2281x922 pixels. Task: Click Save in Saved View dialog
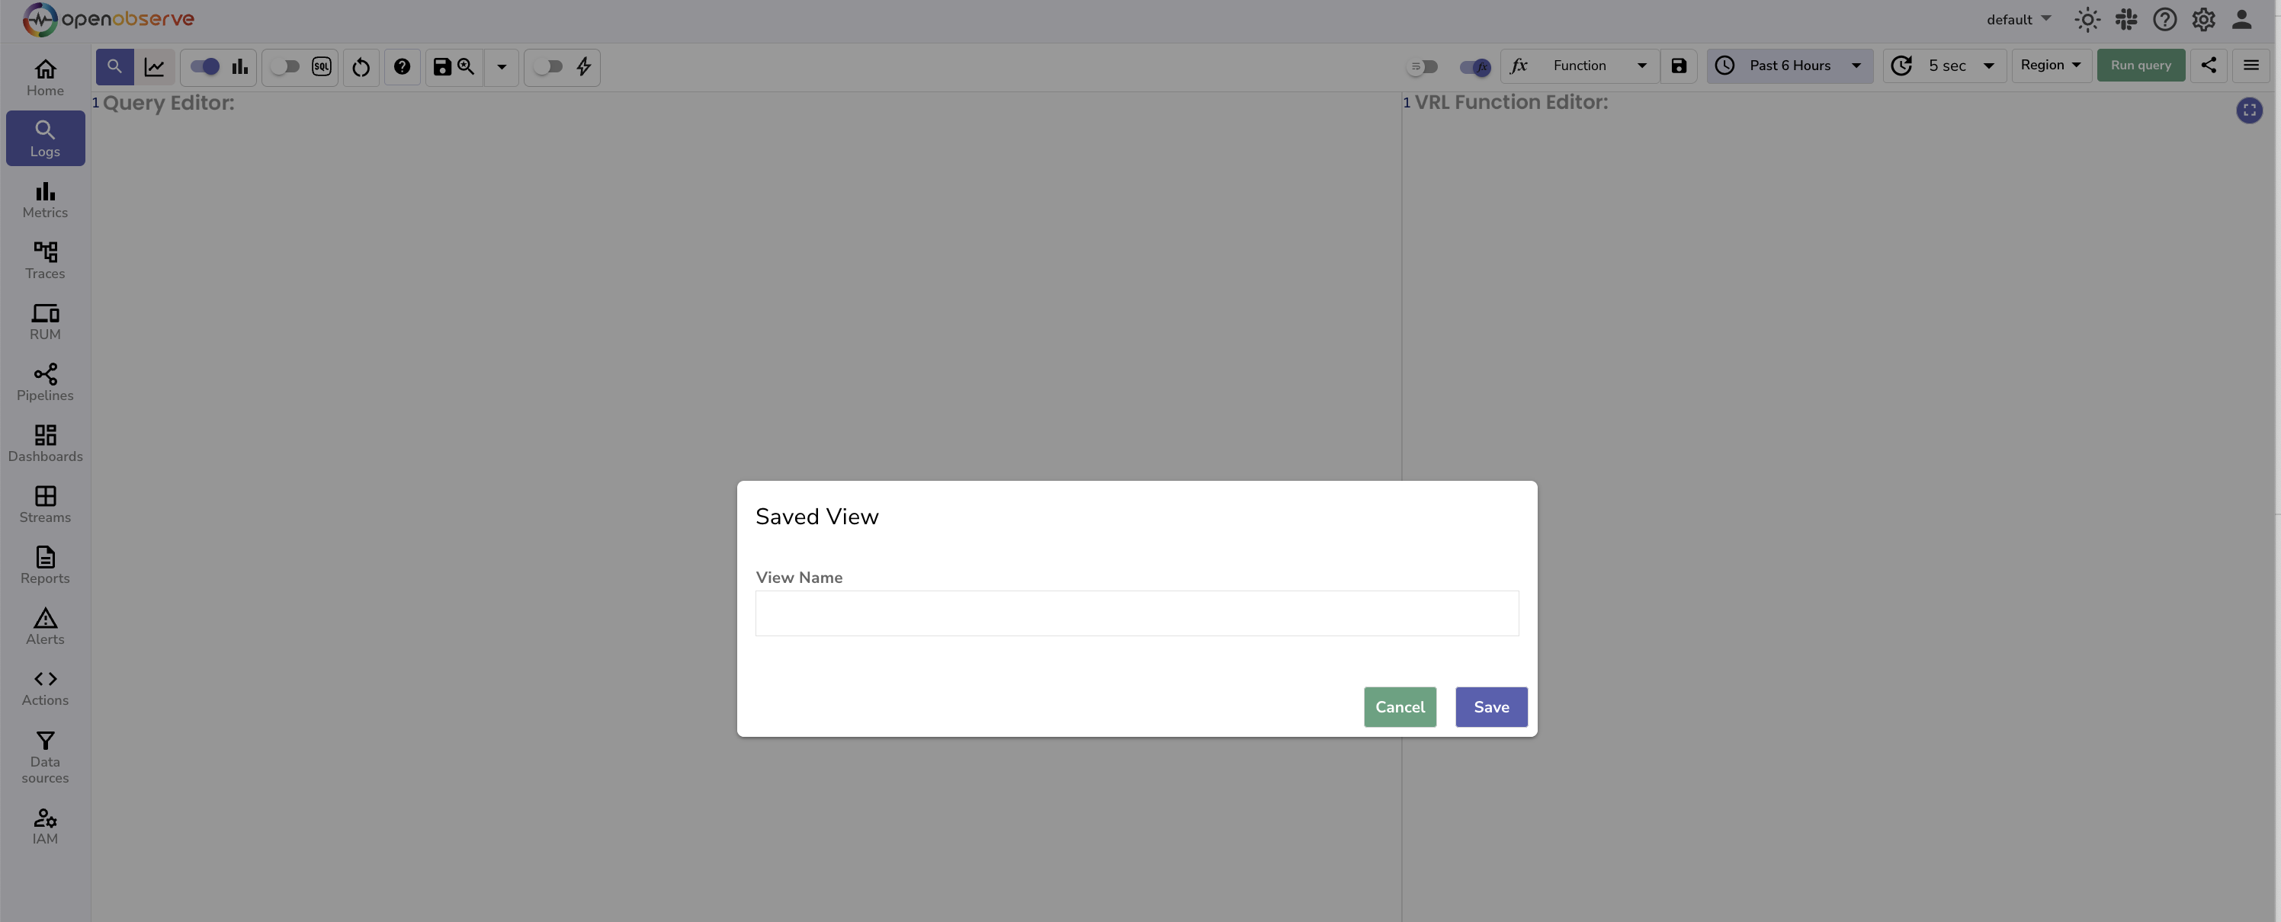coord(1491,707)
